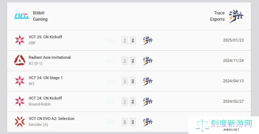
Task: Click the VCT 24: CN Kickoff event icon
Action: (x=20, y=101)
